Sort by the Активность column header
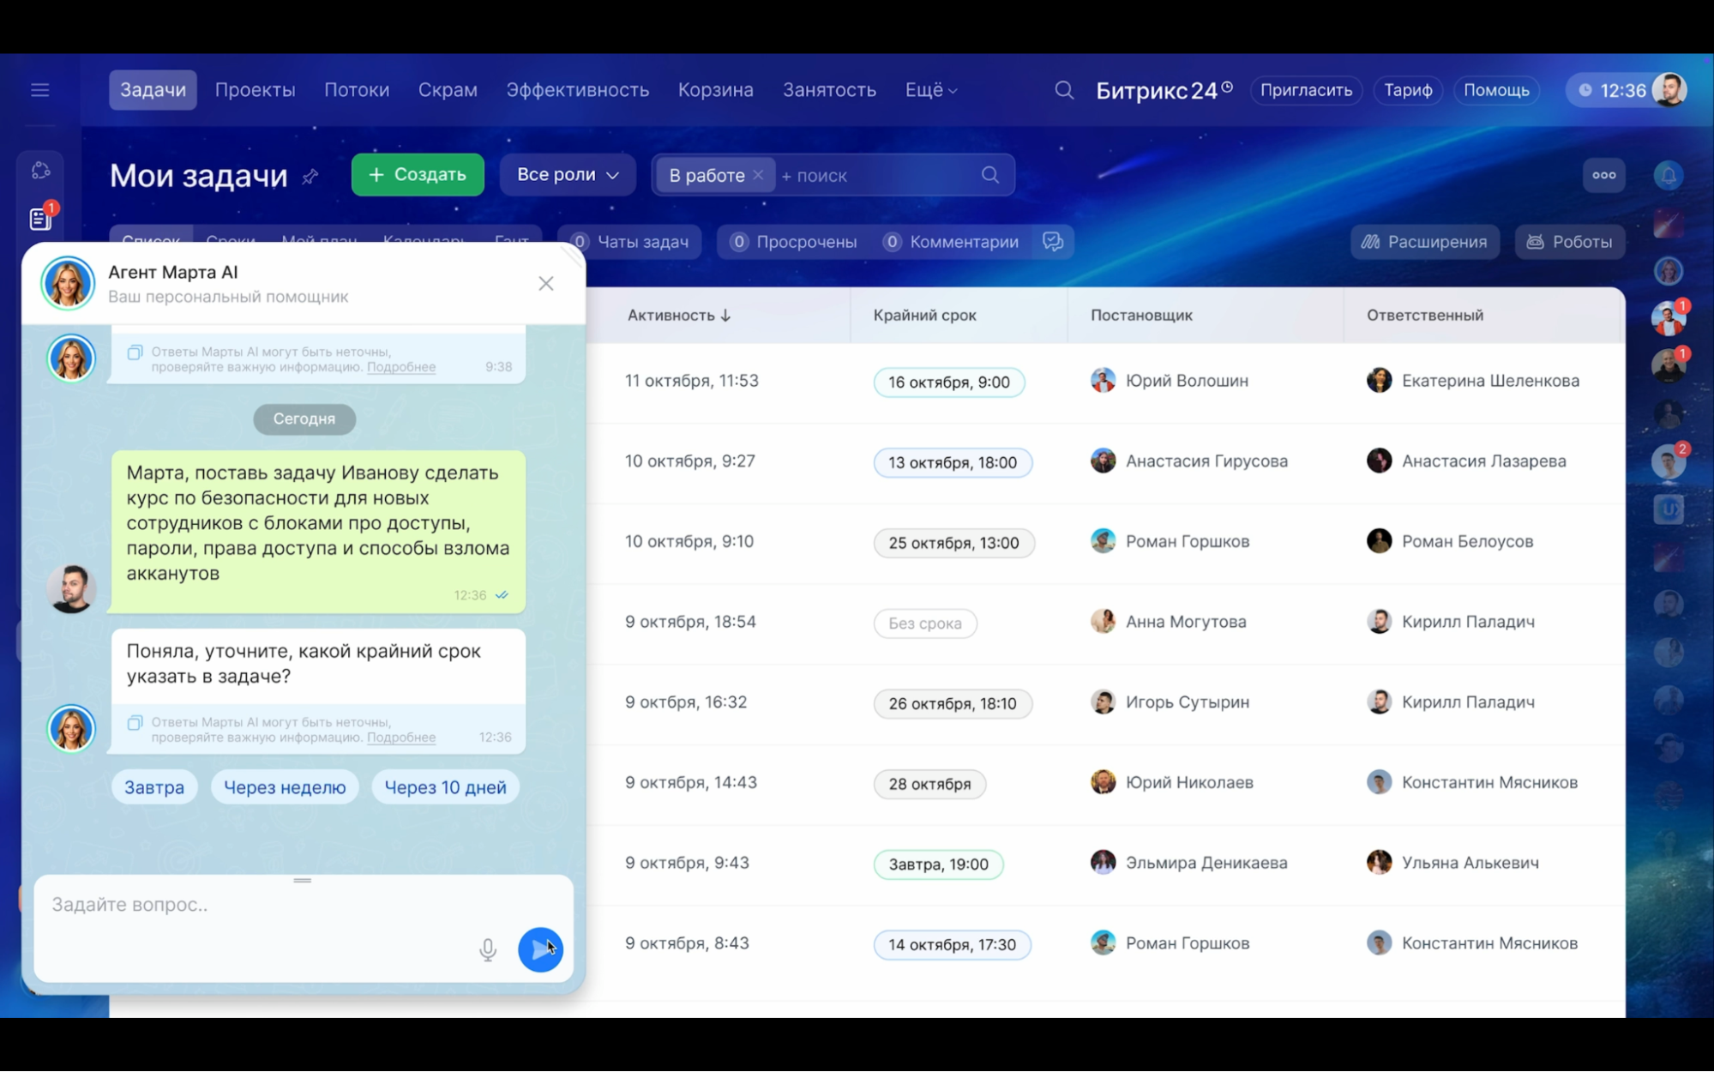This screenshot has width=1714, height=1072. pos(678,315)
